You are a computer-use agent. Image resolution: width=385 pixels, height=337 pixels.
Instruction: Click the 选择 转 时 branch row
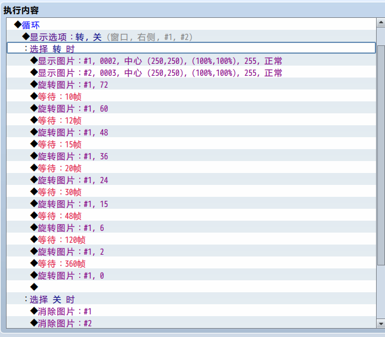click(191, 48)
